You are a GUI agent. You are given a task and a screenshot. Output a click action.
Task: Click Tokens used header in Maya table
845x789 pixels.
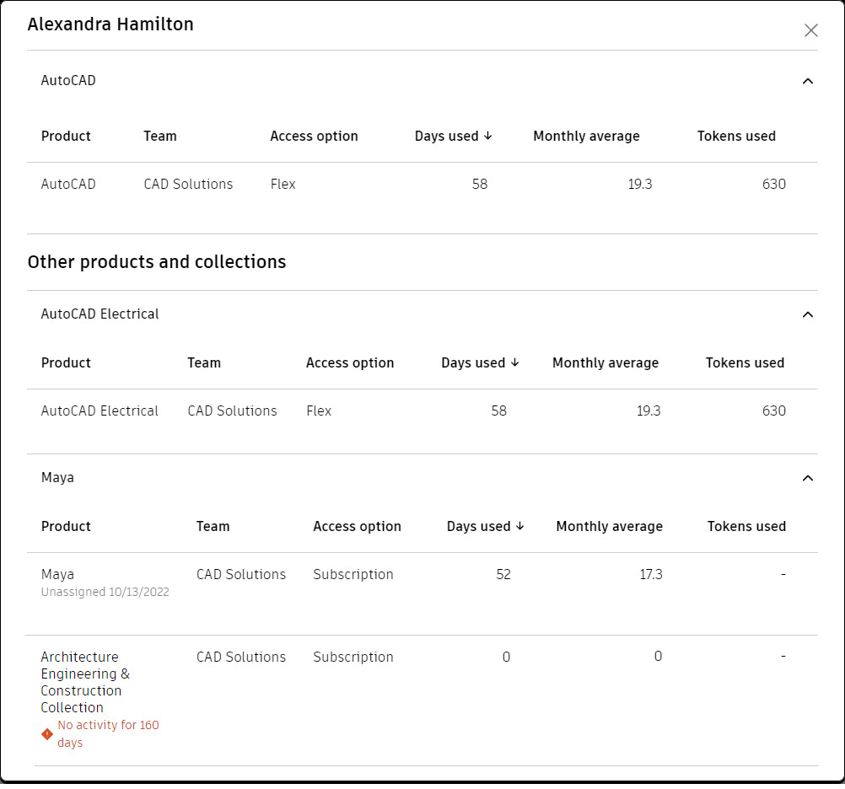pos(746,526)
